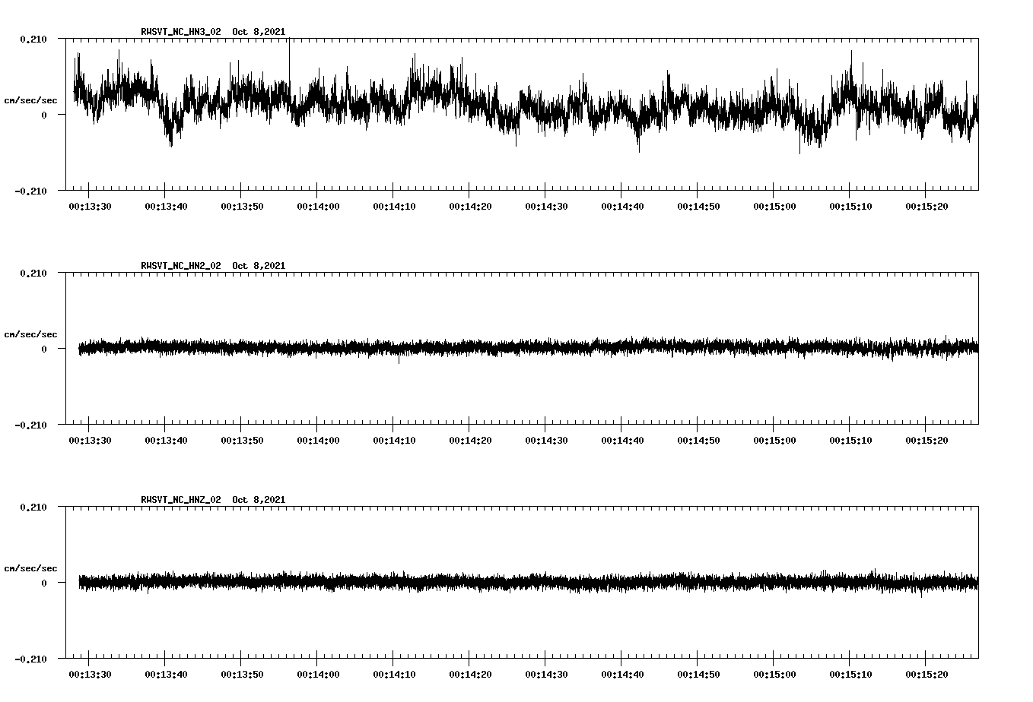Select the -0.210 lower limit on HN3 chart
1033x702 pixels.
pyautogui.click(x=30, y=191)
